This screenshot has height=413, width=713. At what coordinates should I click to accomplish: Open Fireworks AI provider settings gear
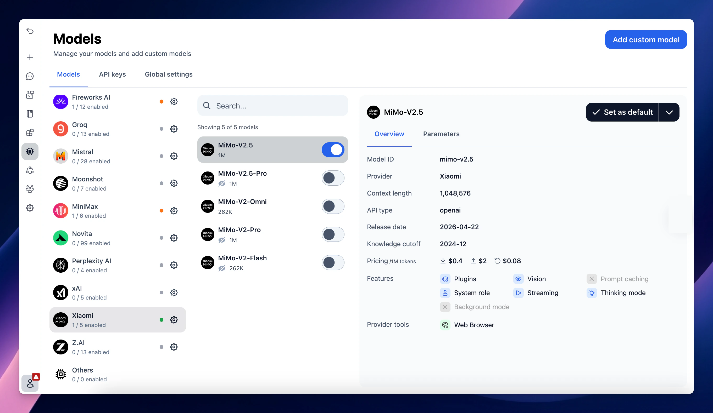point(174,102)
